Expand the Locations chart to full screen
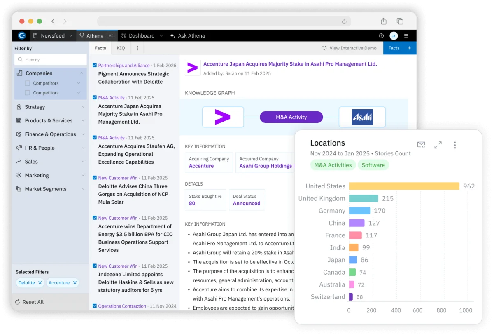Viewport: 494px width, 336px height. tap(438, 145)
